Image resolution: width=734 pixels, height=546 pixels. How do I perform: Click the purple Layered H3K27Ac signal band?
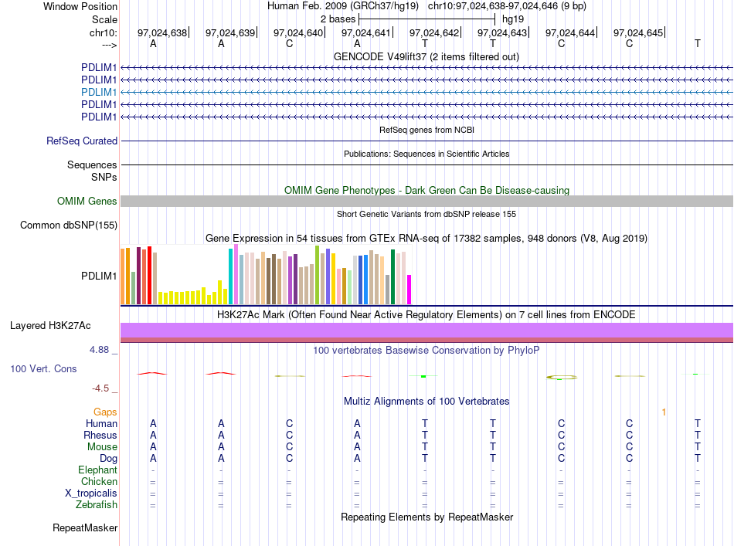click(x=426, y=331)
